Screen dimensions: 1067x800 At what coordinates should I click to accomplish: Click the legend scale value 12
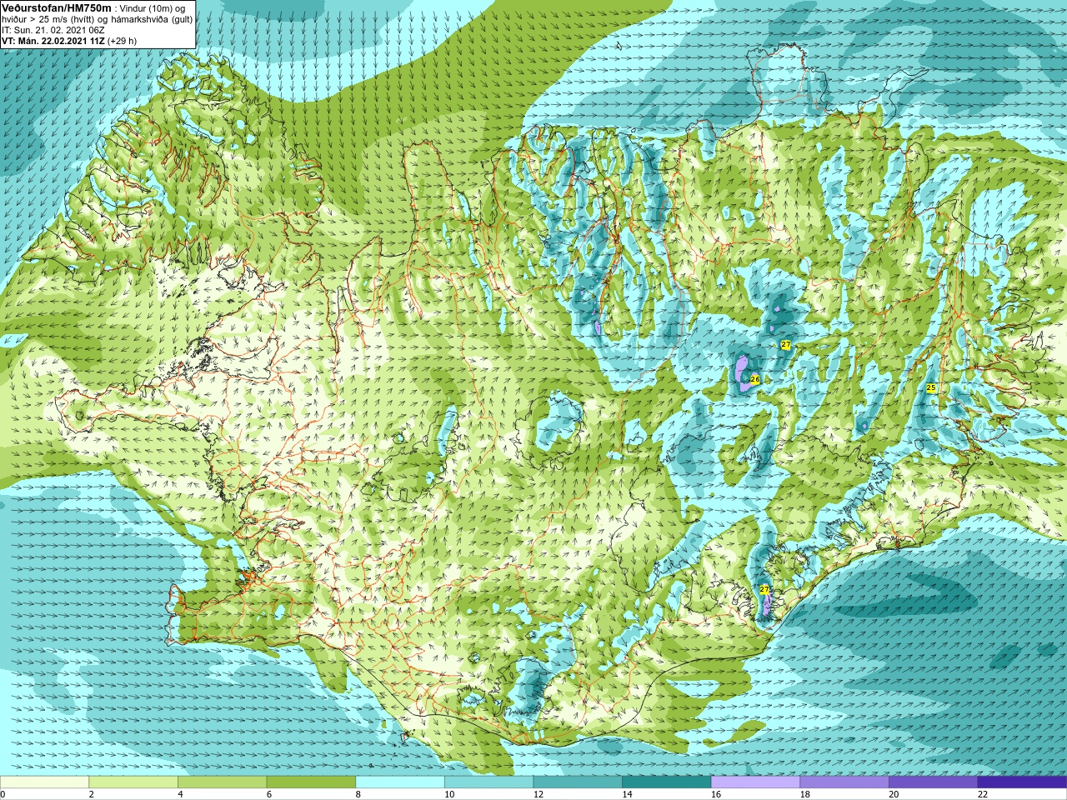click(539, 795)
